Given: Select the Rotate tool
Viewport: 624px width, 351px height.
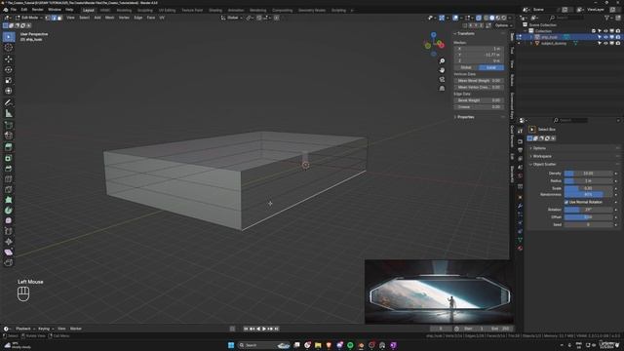Looking at the screenshot, I should (9, 69).
